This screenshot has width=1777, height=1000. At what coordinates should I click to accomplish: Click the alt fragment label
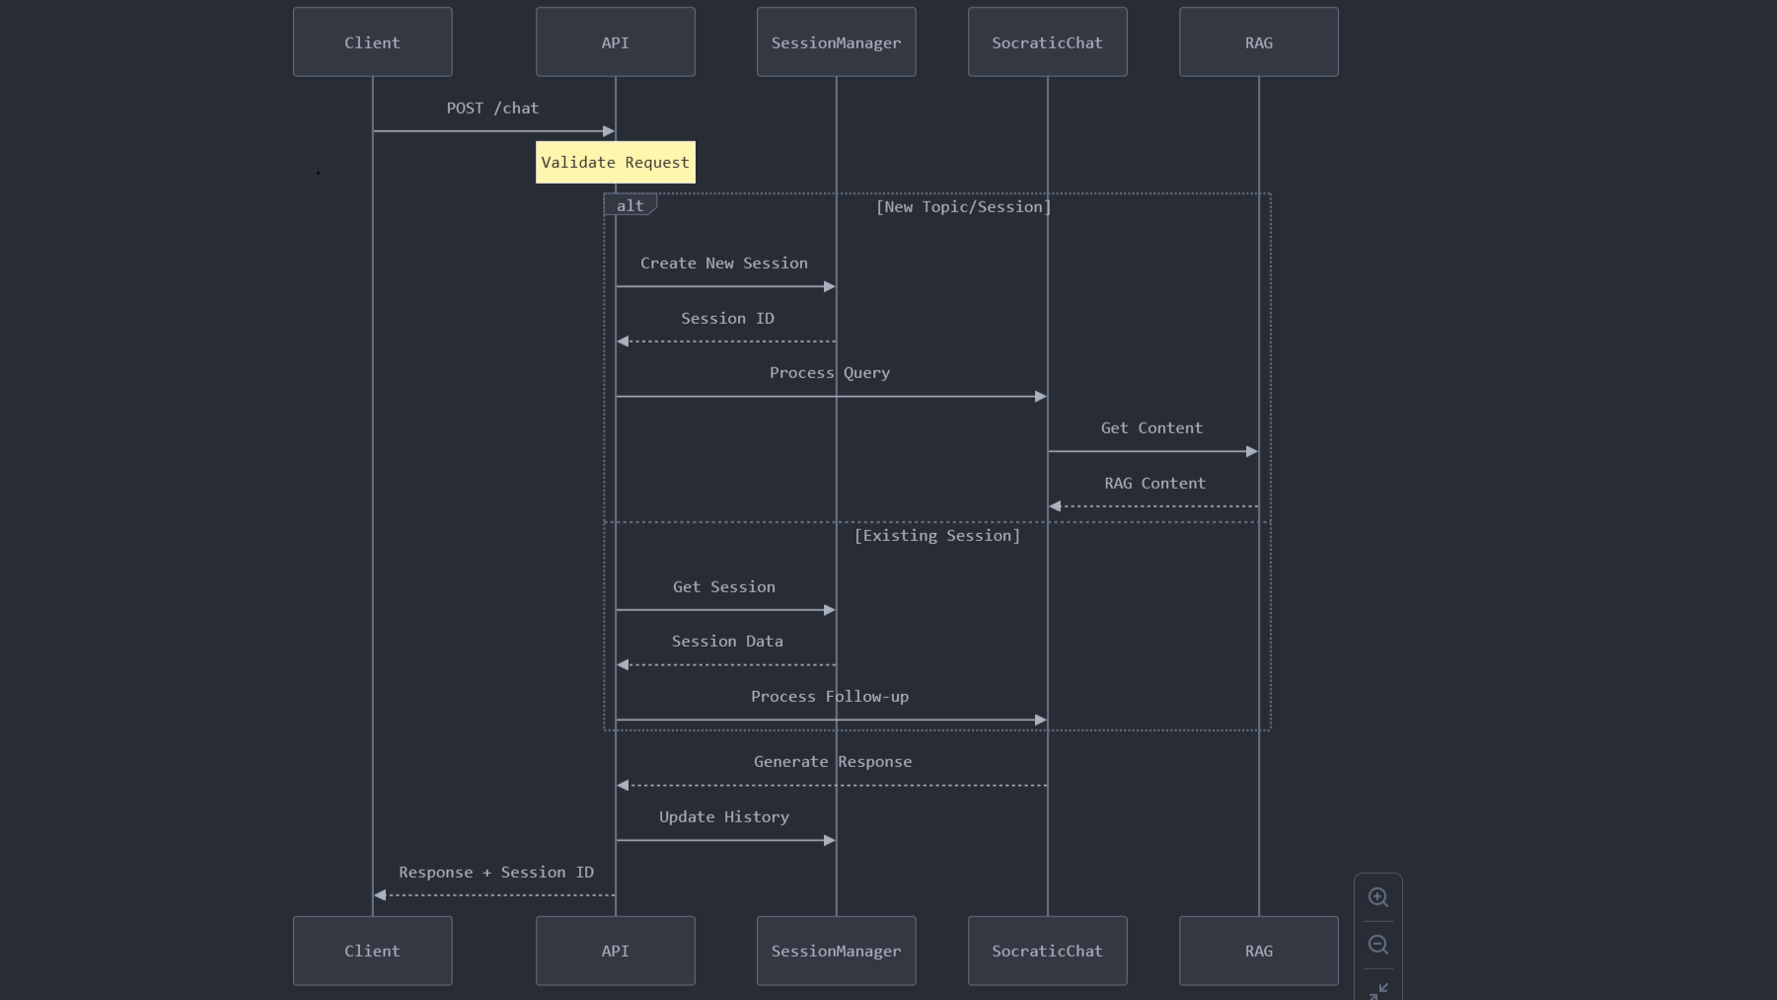point(630,205)
